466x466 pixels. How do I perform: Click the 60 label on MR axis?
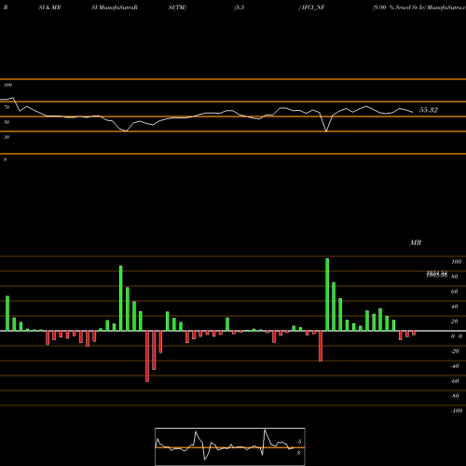[455, 292]
